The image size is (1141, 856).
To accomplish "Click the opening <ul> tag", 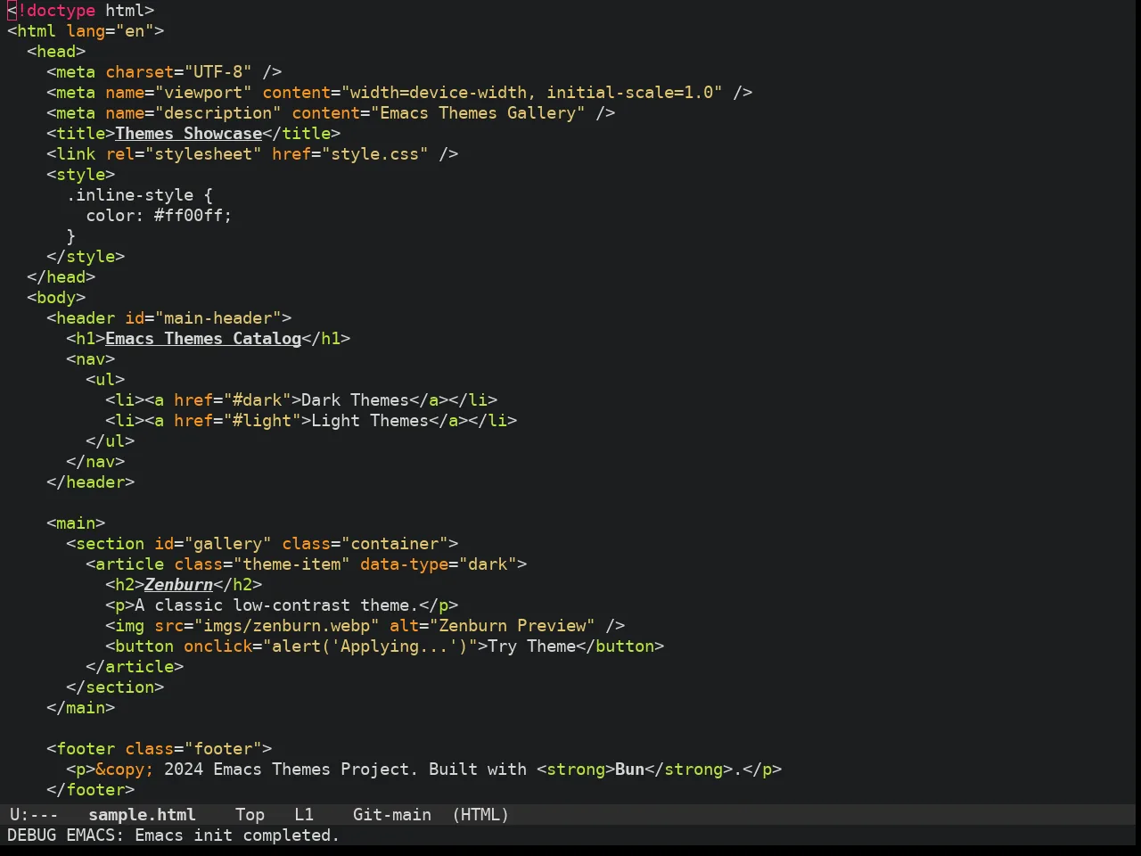I will (x=105, y=379).
